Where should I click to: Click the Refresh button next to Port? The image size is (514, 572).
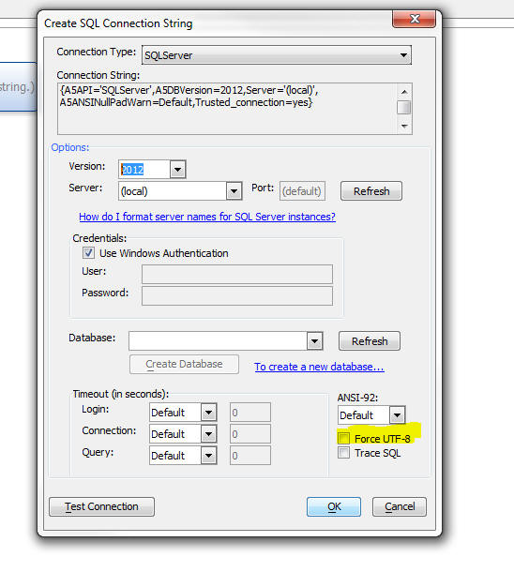click(x=371, y=191)
